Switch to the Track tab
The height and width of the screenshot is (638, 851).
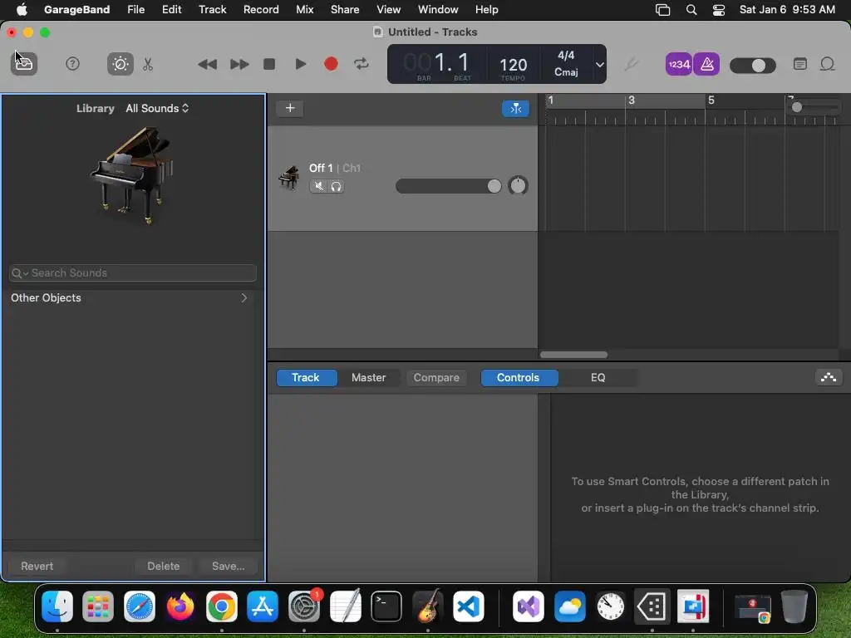[306, 378]
